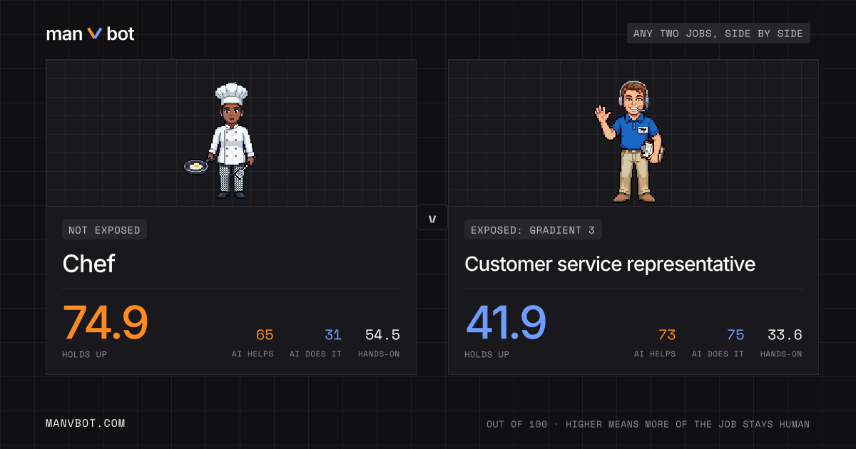Click the 'Holds up' label under 41.9

[486, 354]
